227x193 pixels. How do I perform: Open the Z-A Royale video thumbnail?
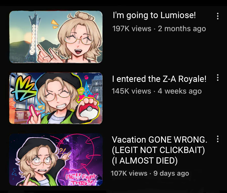(56, 98)
